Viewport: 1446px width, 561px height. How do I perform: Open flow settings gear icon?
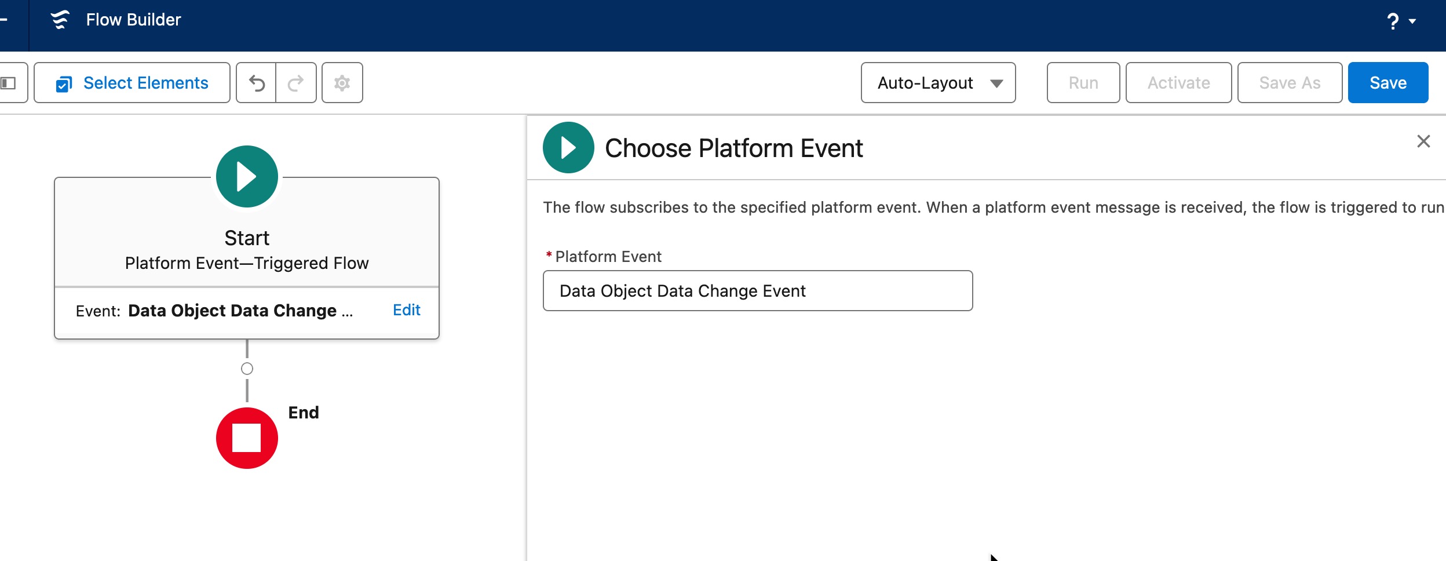pyautogui.click(x=342, y=83)
